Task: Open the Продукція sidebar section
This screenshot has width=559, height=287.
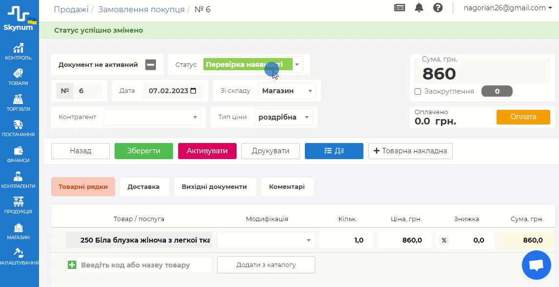Action: (x=18, y=206)
